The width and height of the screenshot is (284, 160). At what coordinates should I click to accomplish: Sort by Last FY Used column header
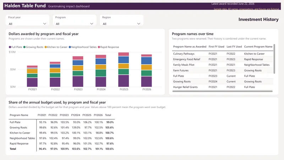234,47
